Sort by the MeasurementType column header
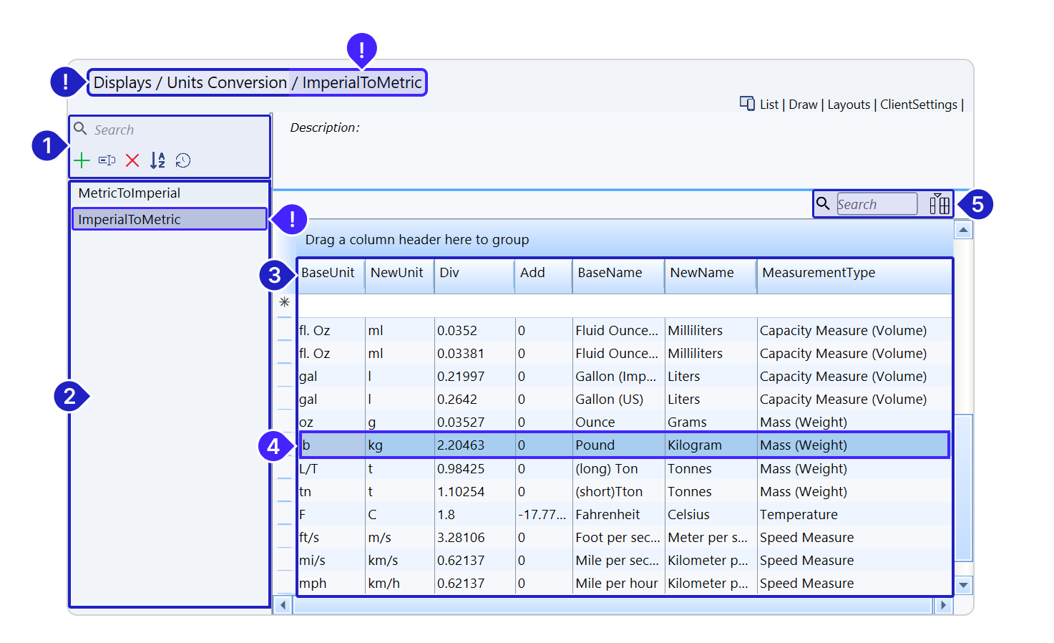 (x=819, y=273)
